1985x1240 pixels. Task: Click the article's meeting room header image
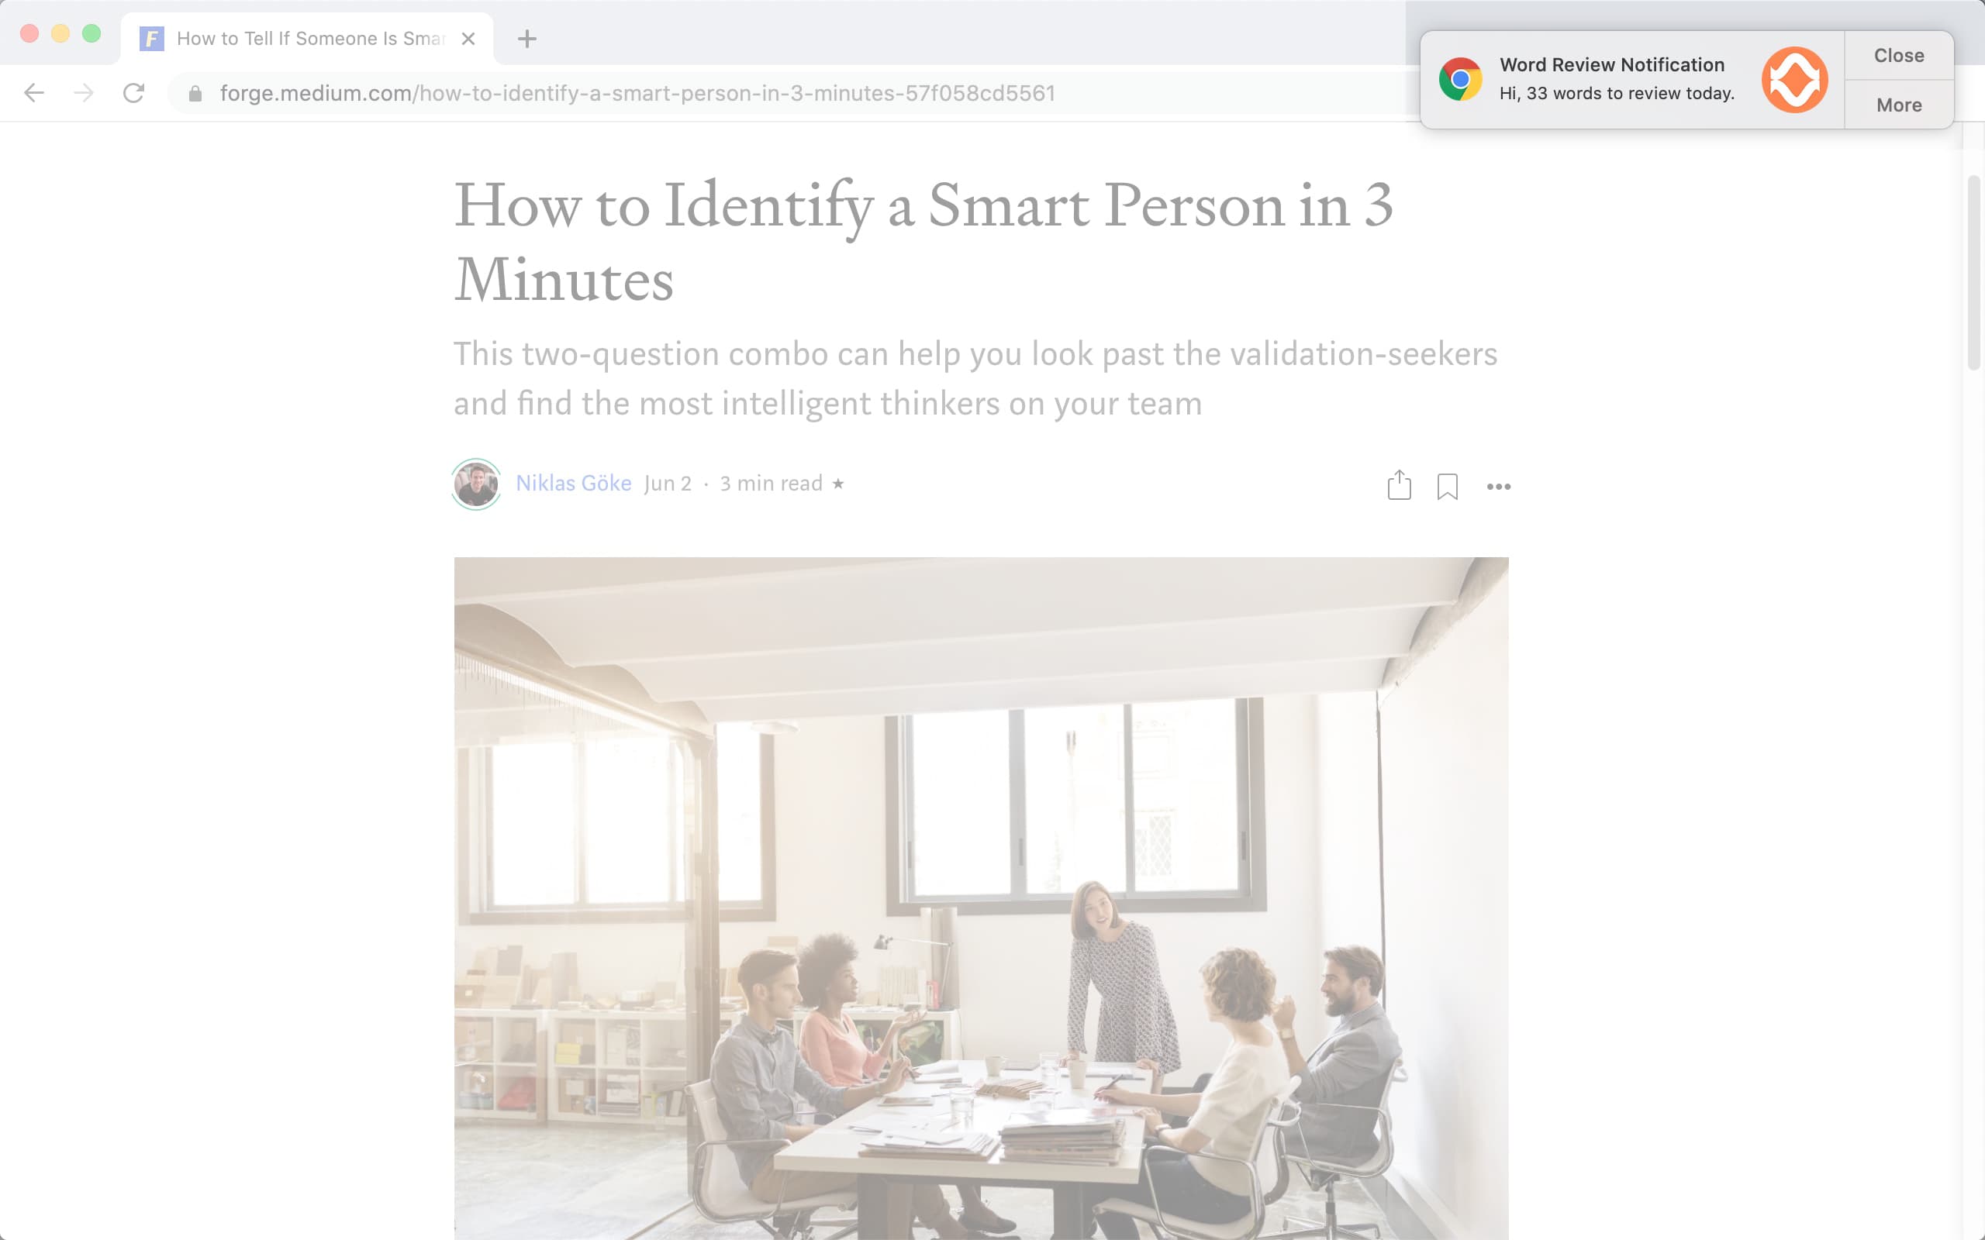(981, 898)
